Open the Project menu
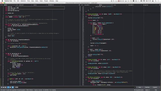The image size is (161, 91). pyautogui.click(x=46, y=1)
